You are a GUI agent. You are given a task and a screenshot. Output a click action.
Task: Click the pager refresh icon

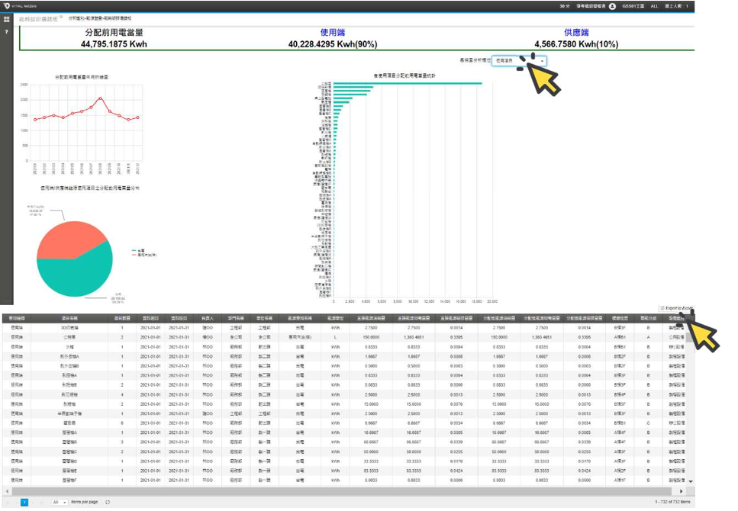[108, 502]
